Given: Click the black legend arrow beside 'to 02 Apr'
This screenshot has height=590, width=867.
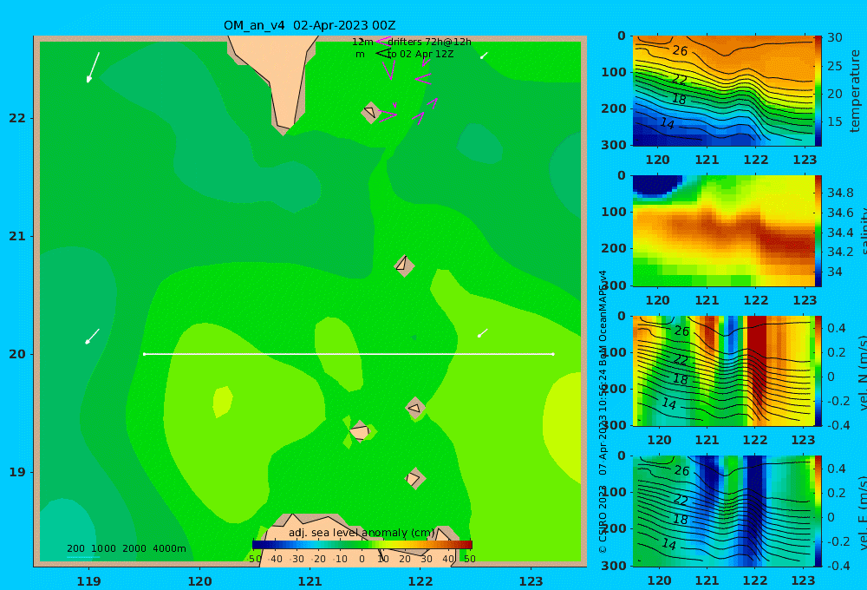Looking at the screenshot, I should pos(383,54).
